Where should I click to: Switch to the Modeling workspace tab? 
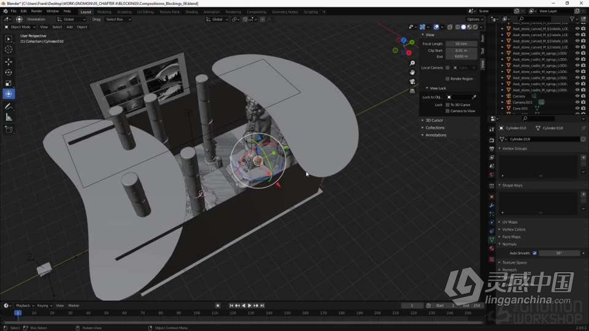coord(104,12)
